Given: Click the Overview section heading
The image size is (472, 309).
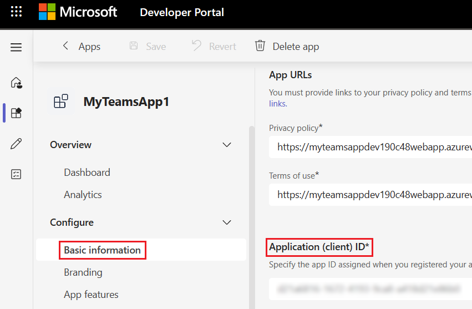Looking at the screenshot, I should [x=71, y=145].
